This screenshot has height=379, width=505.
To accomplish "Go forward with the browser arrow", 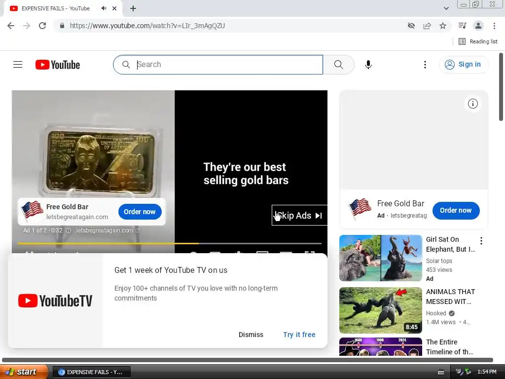I will 27,26.
